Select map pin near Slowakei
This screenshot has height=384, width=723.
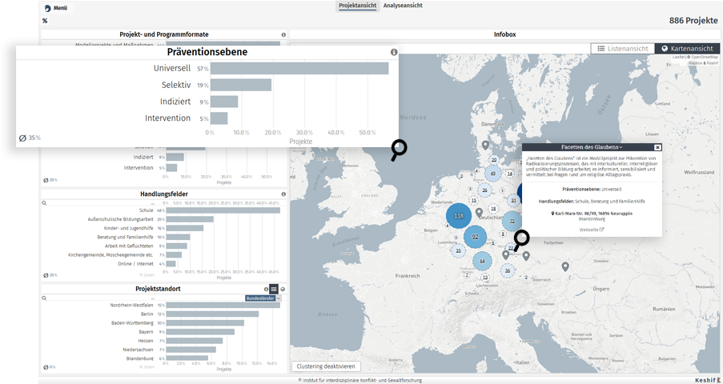(x=565, y=266)
